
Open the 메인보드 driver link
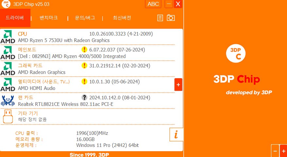pos(27,50)
